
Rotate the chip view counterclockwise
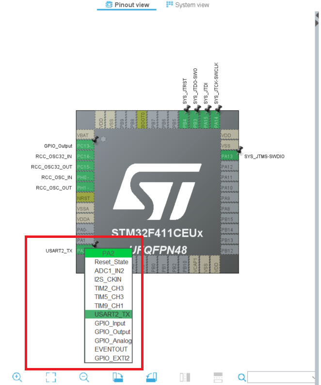coord(151,377)
